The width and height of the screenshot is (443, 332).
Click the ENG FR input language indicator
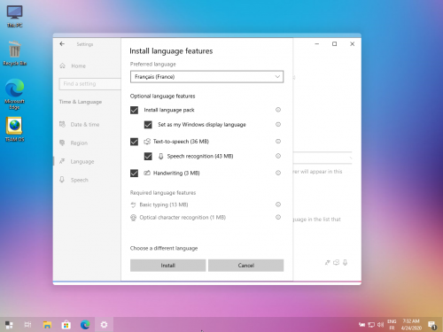click(x=392, y=325)
